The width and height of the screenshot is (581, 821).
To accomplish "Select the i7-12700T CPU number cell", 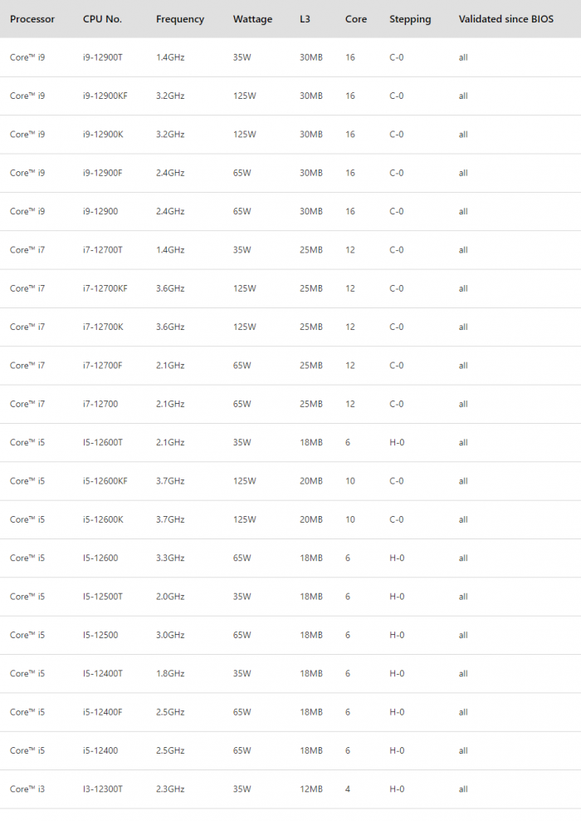I will tap(103, 250).
